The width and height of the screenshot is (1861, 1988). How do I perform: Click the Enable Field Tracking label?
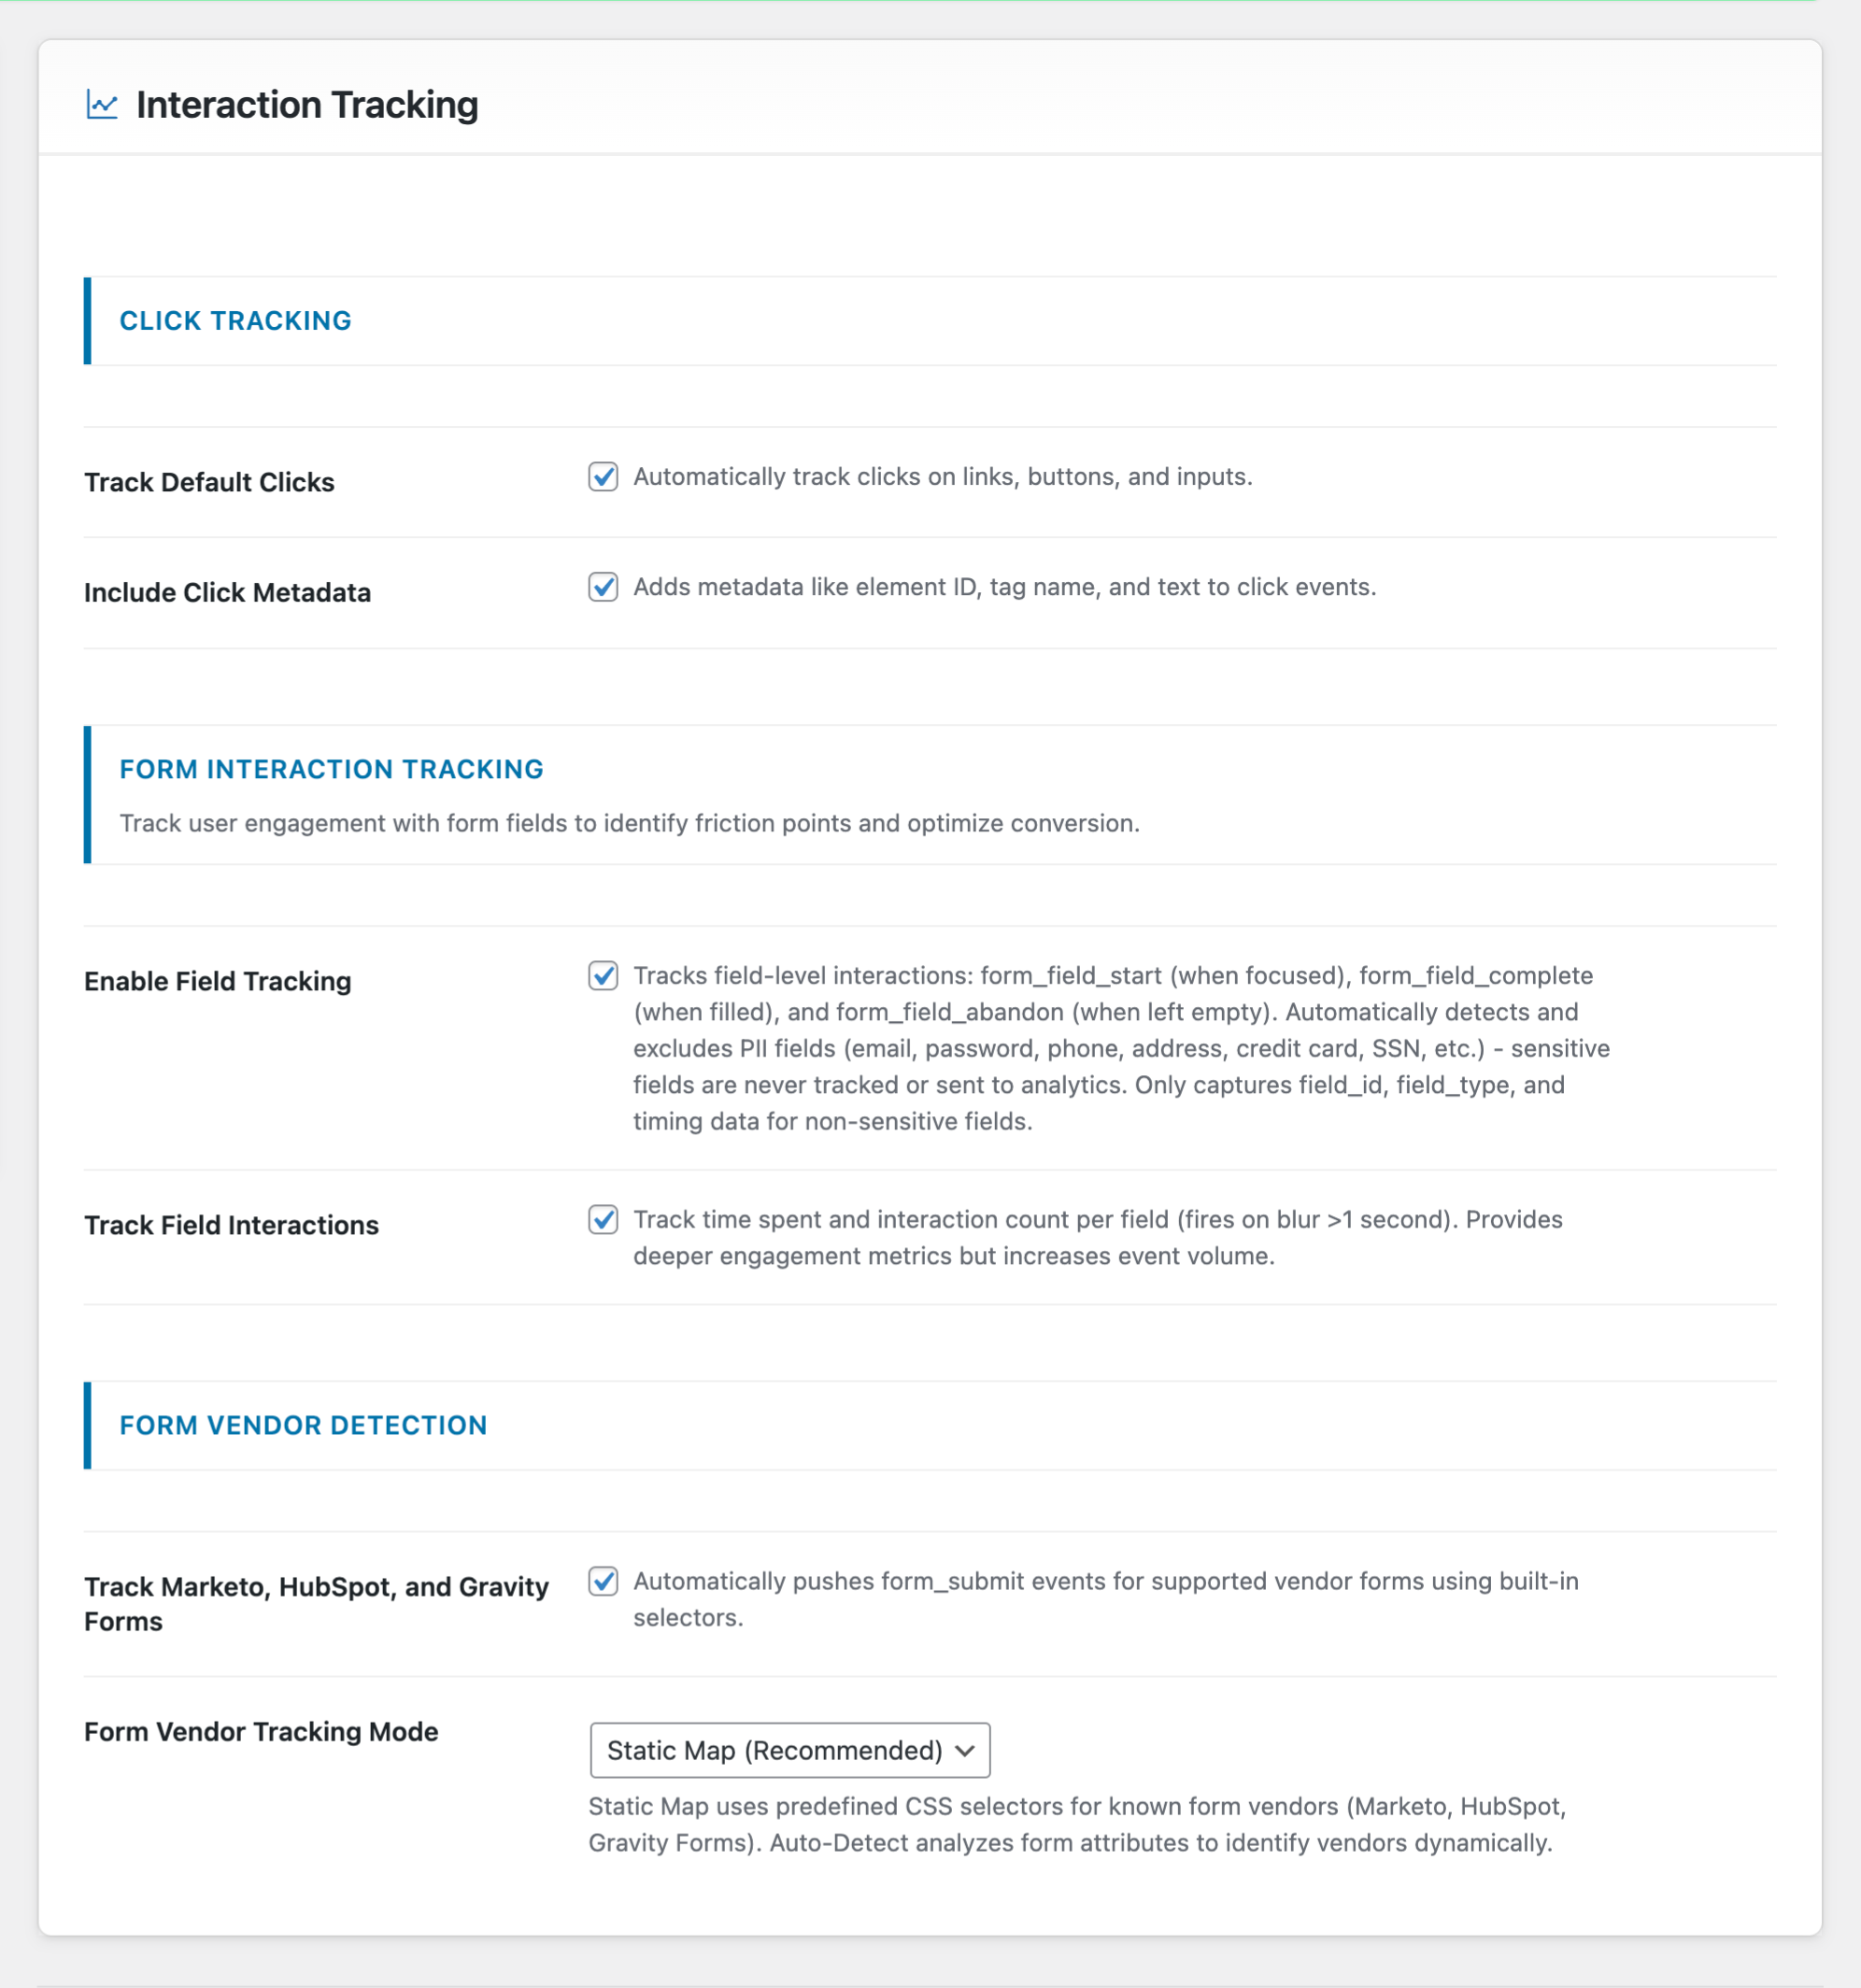tap(217, 981)
